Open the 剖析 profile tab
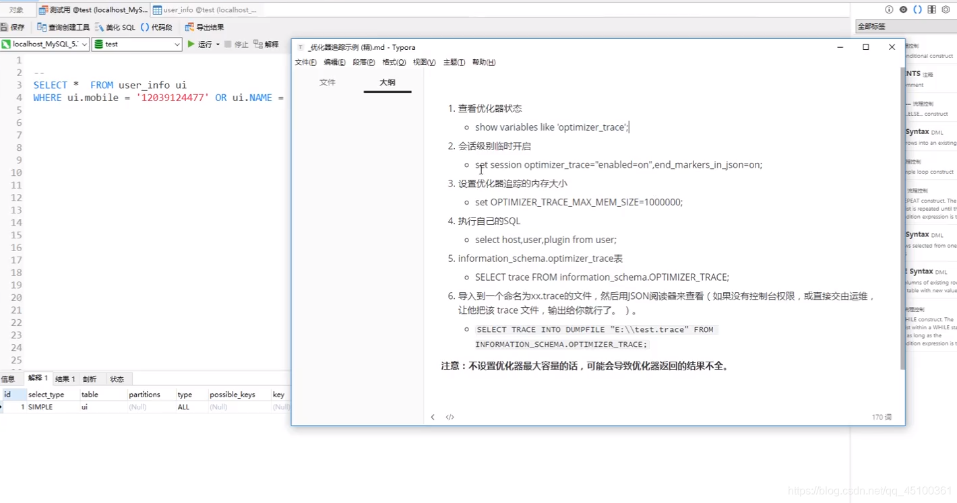Screen dimensions: 957x503 pos(90,378)
